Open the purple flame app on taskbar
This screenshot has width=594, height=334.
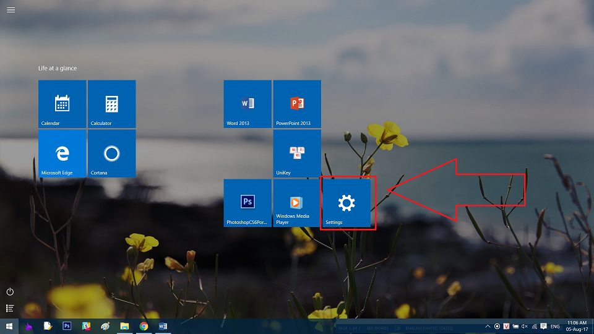coord(29,326)
